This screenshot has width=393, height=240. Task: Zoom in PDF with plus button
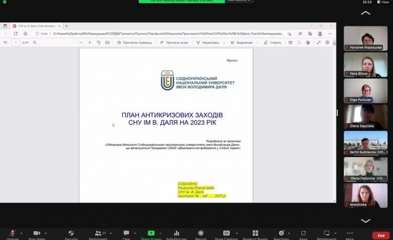point(90,42)
